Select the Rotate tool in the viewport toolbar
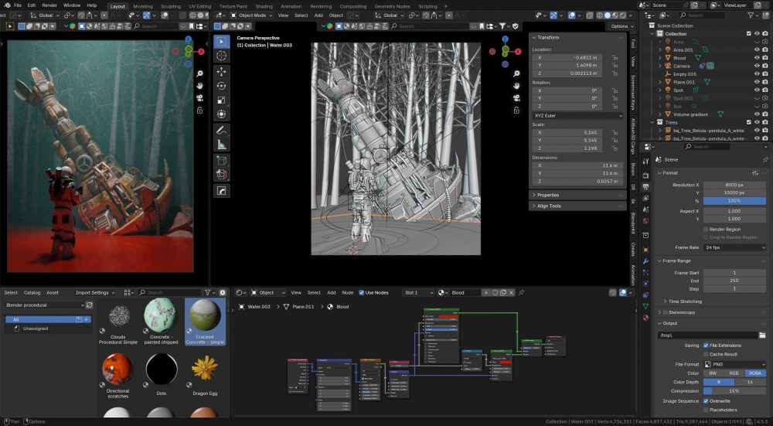The height and width of the screenshot is (426, 773). (x=221, y=86)
